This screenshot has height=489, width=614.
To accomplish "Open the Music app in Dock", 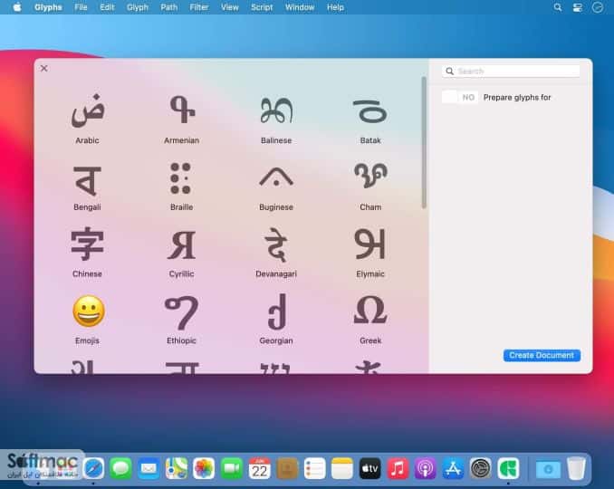I will point(398,468).
